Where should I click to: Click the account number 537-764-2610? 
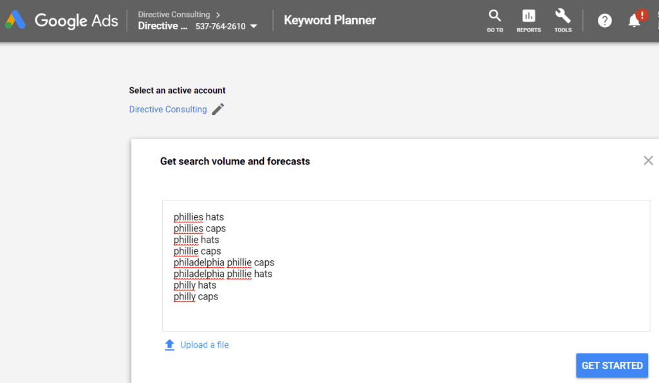click(x=220, y=26)
